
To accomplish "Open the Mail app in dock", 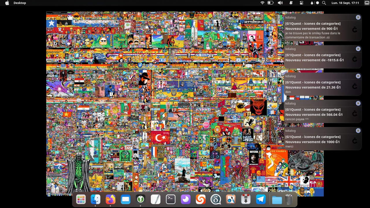I will pos(125,199).
